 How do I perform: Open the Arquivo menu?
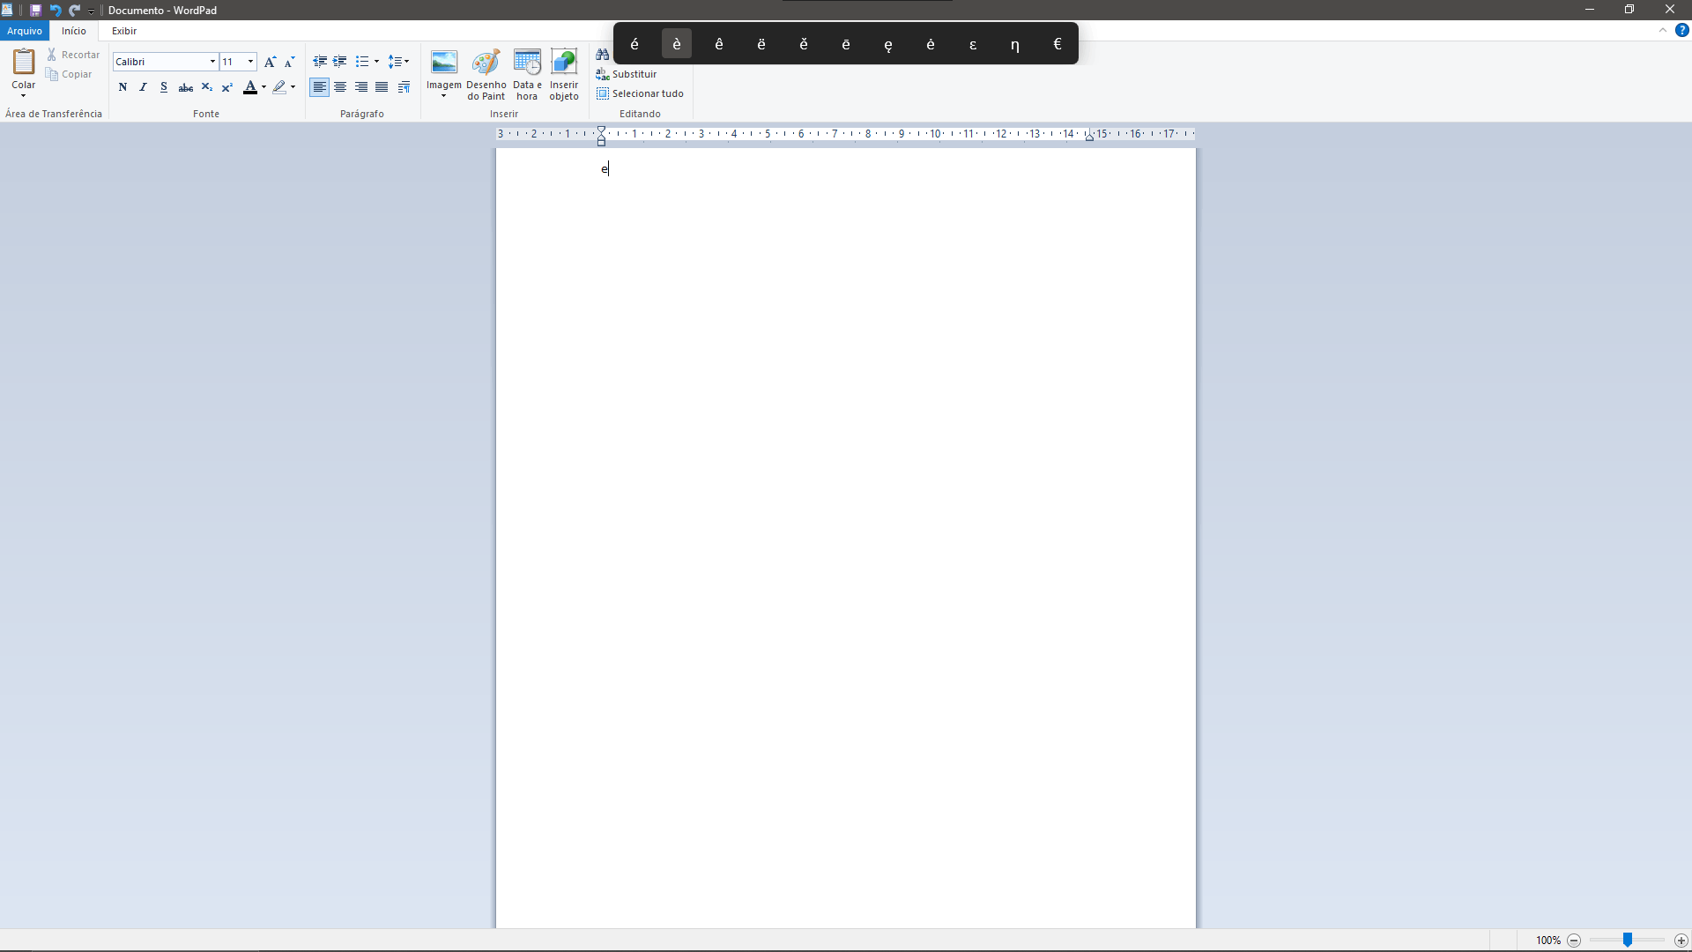[25, 31]
